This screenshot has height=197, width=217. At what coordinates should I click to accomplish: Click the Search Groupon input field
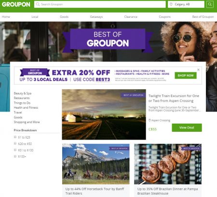click(100, 4)
